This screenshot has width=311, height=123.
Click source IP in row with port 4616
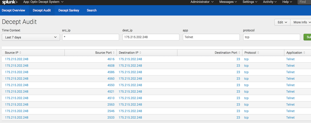[17, 59]
